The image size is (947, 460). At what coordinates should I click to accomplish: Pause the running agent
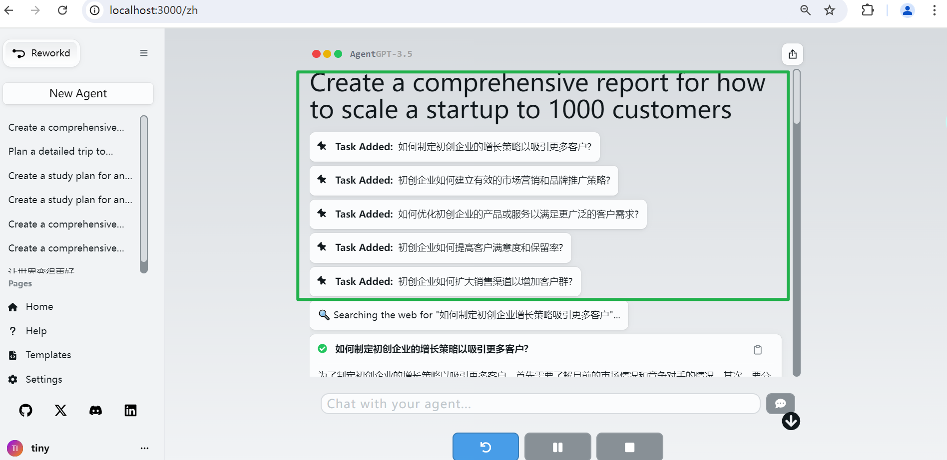pyautogui.click(x=557, y=447)
